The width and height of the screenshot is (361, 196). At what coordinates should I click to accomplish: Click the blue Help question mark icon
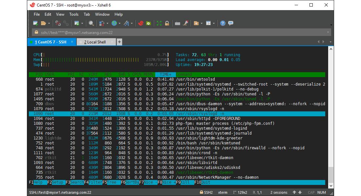[x=223, y=23]
